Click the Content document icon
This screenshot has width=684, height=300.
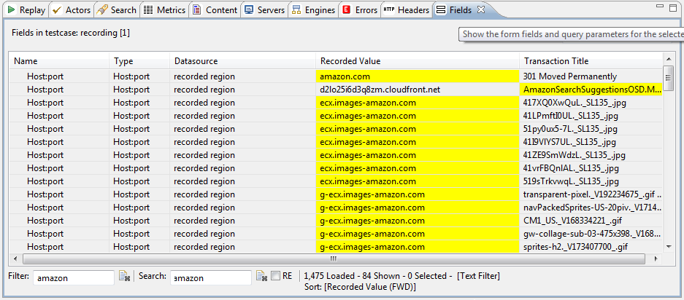click(197, 10)
